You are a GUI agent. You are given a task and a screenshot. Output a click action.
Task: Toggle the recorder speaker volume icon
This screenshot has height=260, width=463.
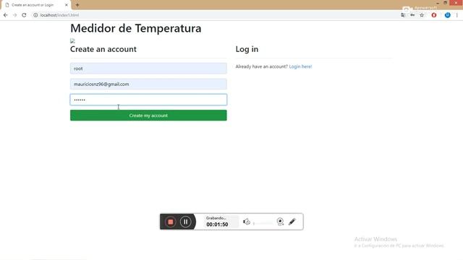tap(247, 222)
